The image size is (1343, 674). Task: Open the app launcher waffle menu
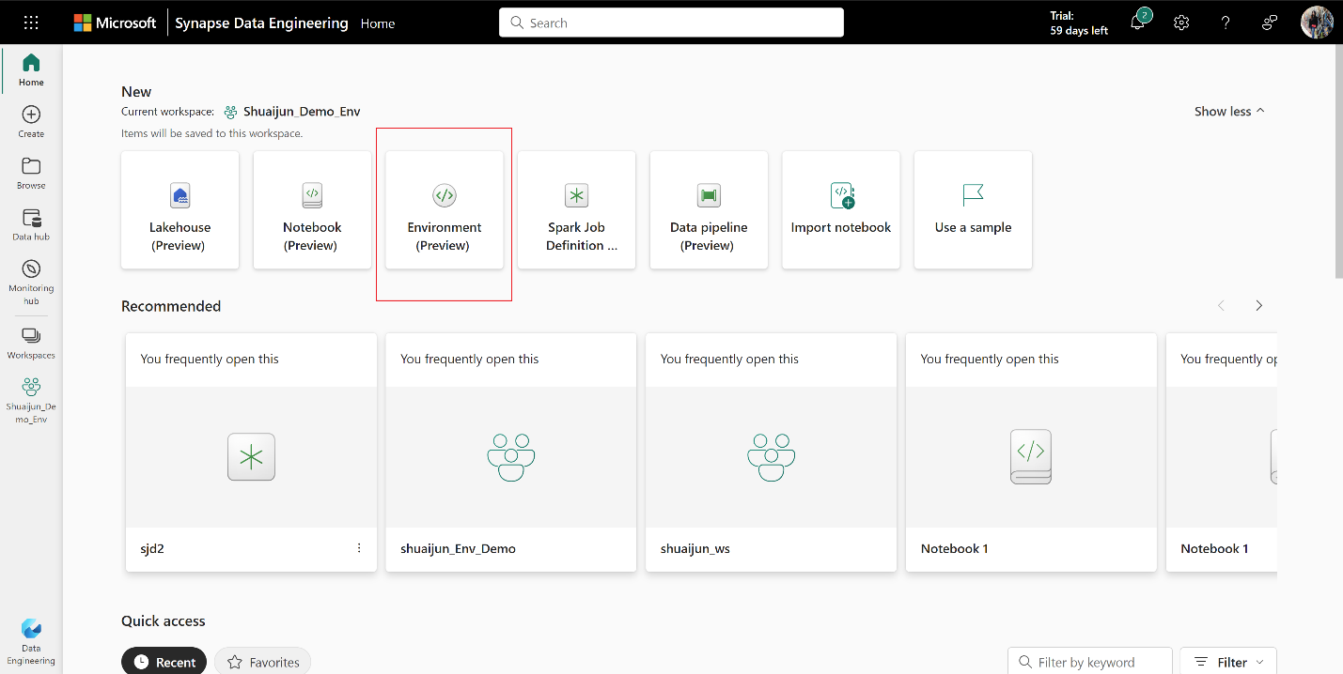[x=31, y=23]
